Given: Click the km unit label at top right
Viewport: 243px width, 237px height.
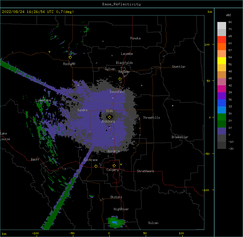Looking at the screenshot, I should (210, 12).
